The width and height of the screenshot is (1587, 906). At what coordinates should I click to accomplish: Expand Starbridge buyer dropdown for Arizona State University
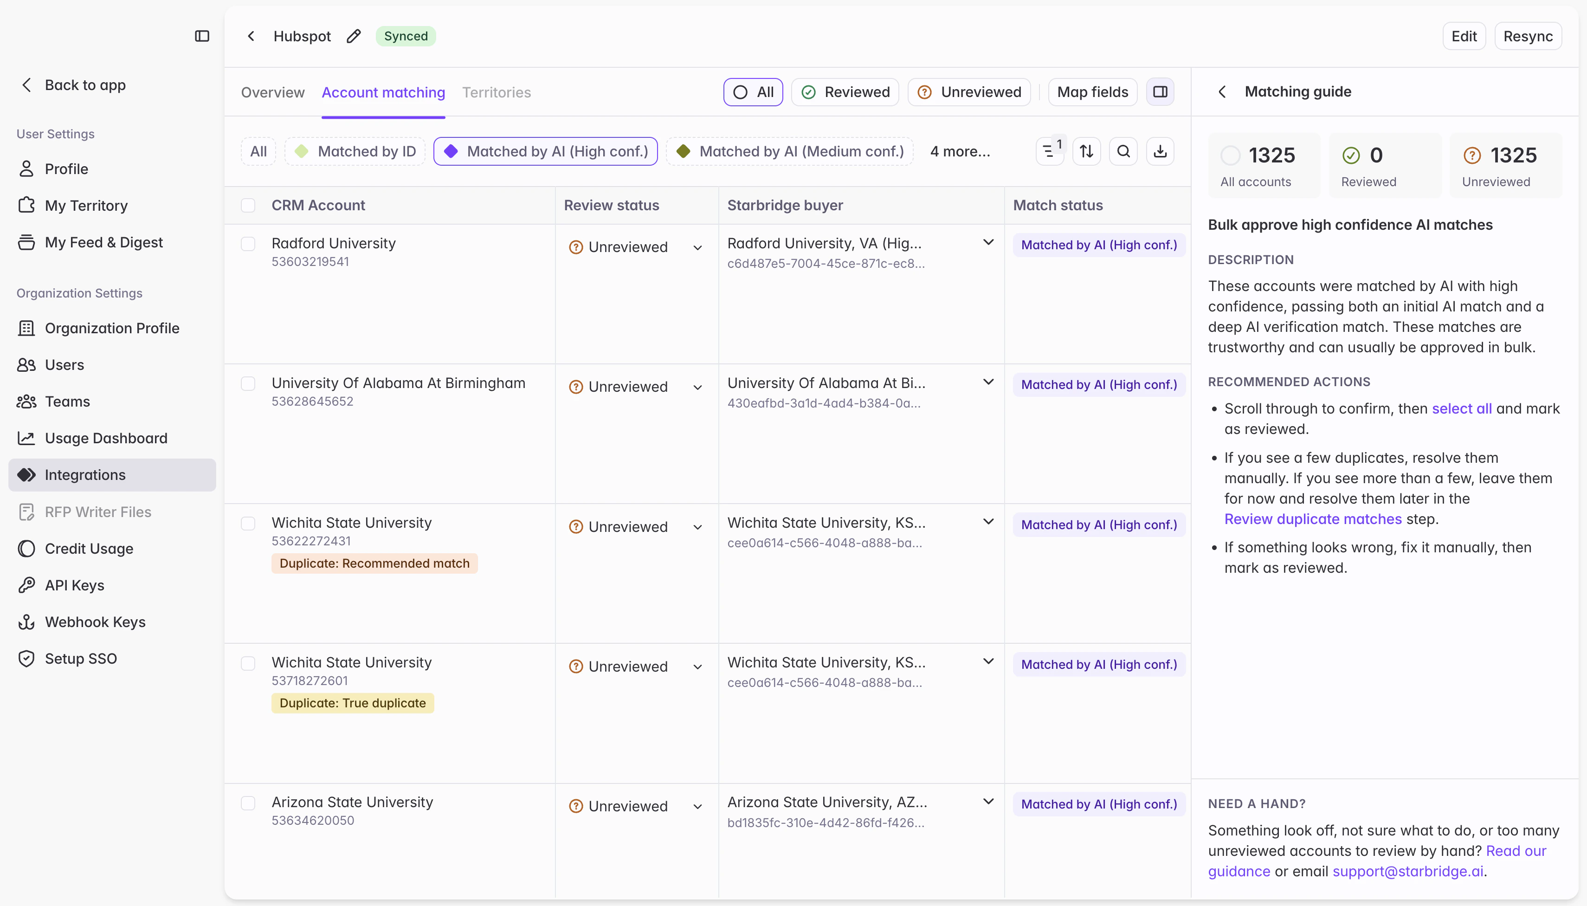point(988,802)
